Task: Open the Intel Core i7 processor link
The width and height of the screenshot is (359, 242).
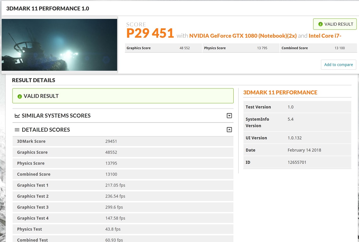Action: click(x=325, y=36)
